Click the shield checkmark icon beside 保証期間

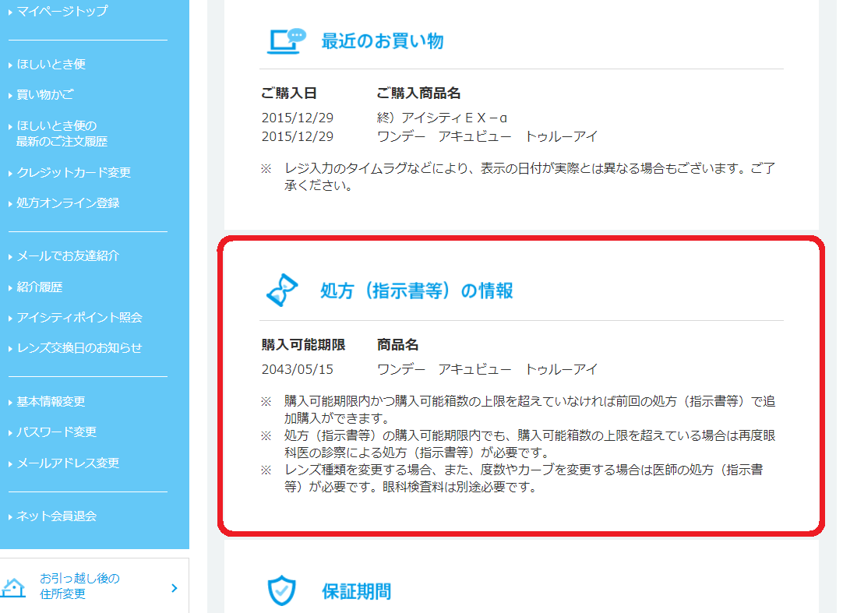click(x=282, y=591)
